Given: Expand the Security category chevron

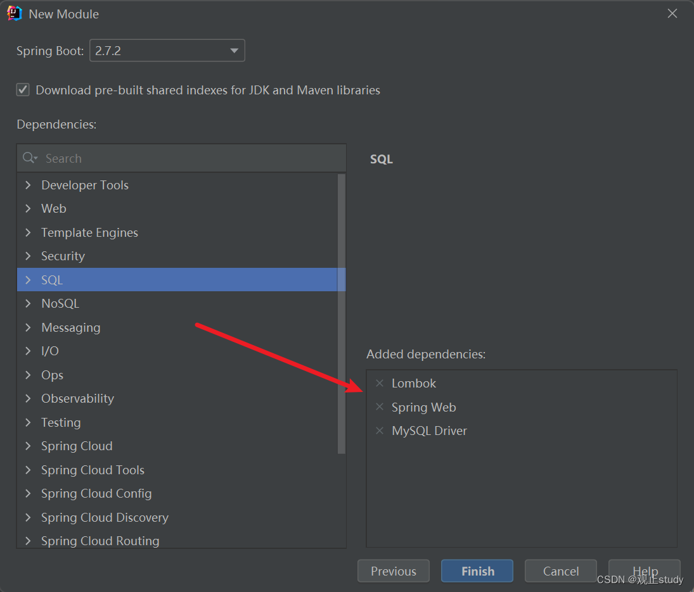Looking at the screenshot, I should coord(29,256).
